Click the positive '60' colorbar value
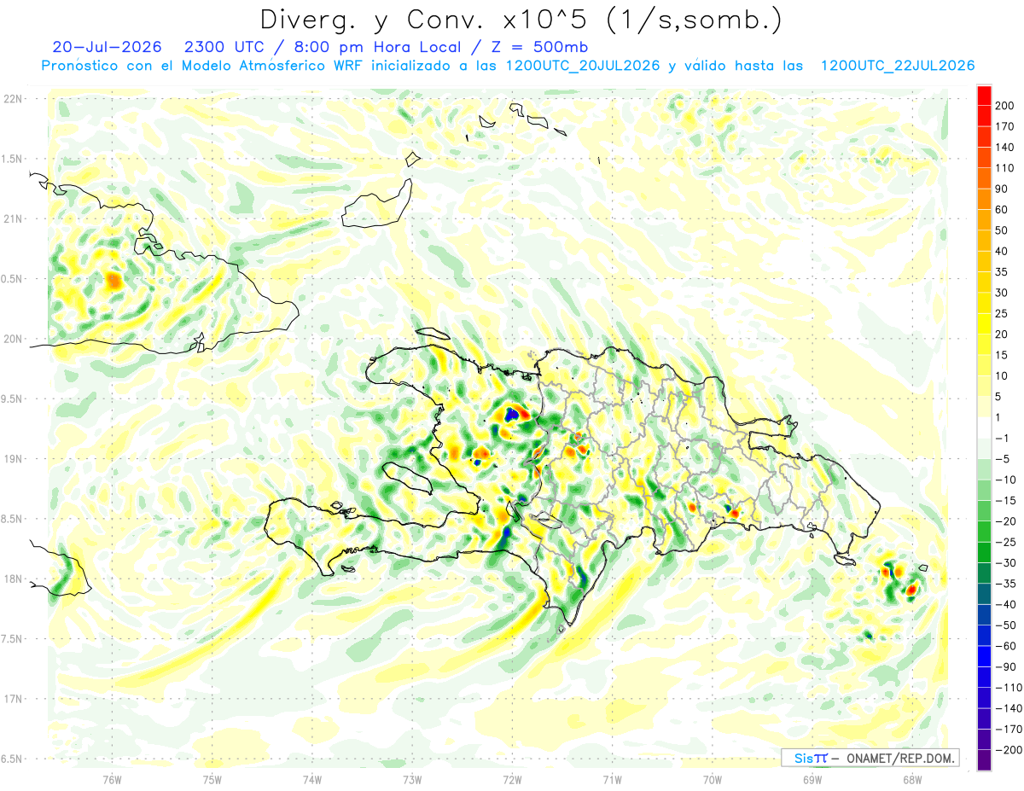This screenshot has width=1024, height=791. pos(1002,209)
